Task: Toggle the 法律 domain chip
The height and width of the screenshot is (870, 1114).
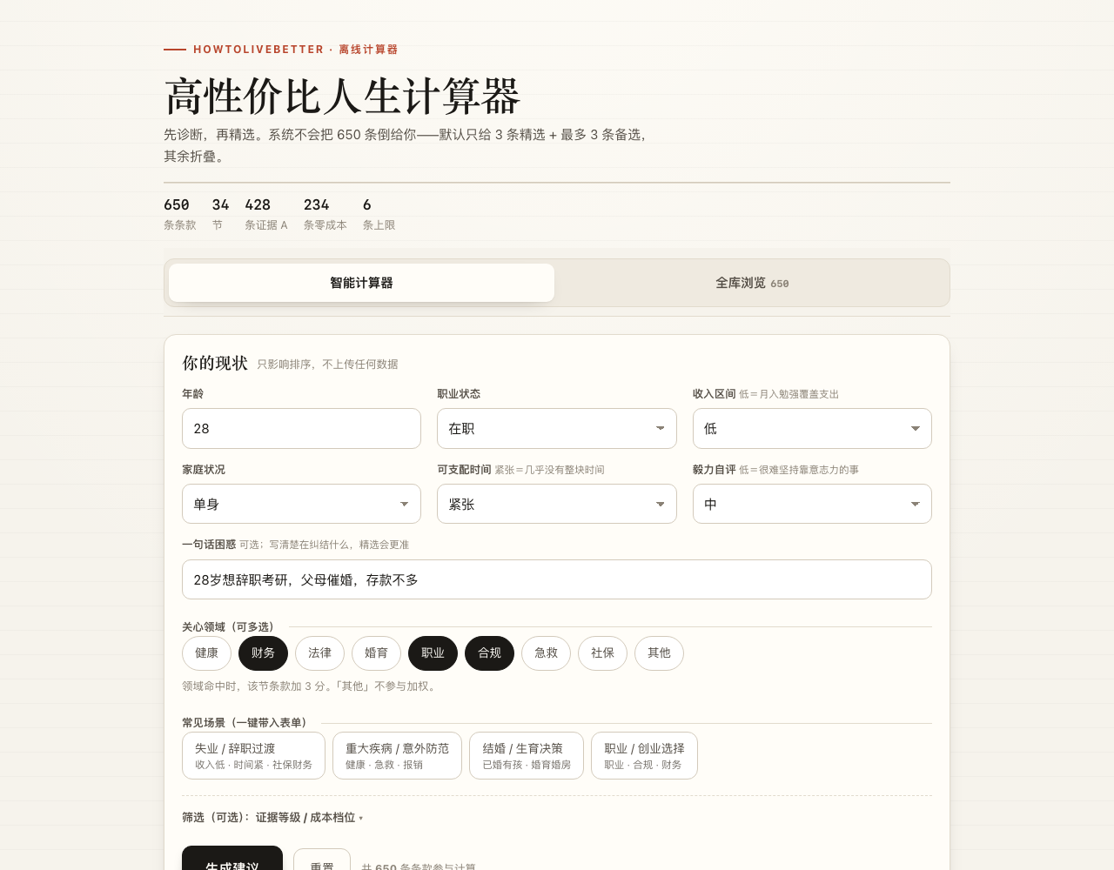Action: tap(319, 653)
